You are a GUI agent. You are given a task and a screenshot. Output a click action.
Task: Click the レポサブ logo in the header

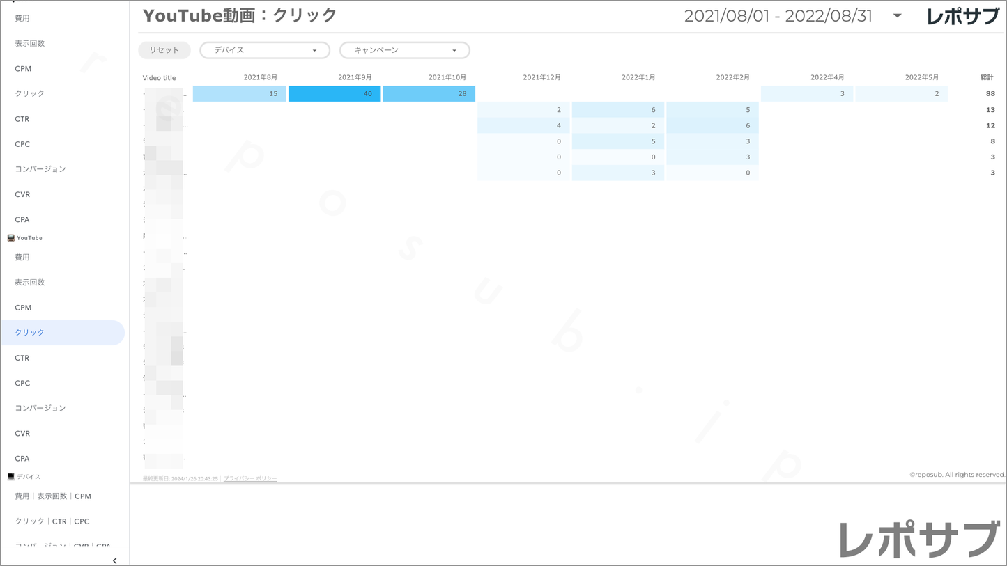pyautogui.click(x=962, y=17)
